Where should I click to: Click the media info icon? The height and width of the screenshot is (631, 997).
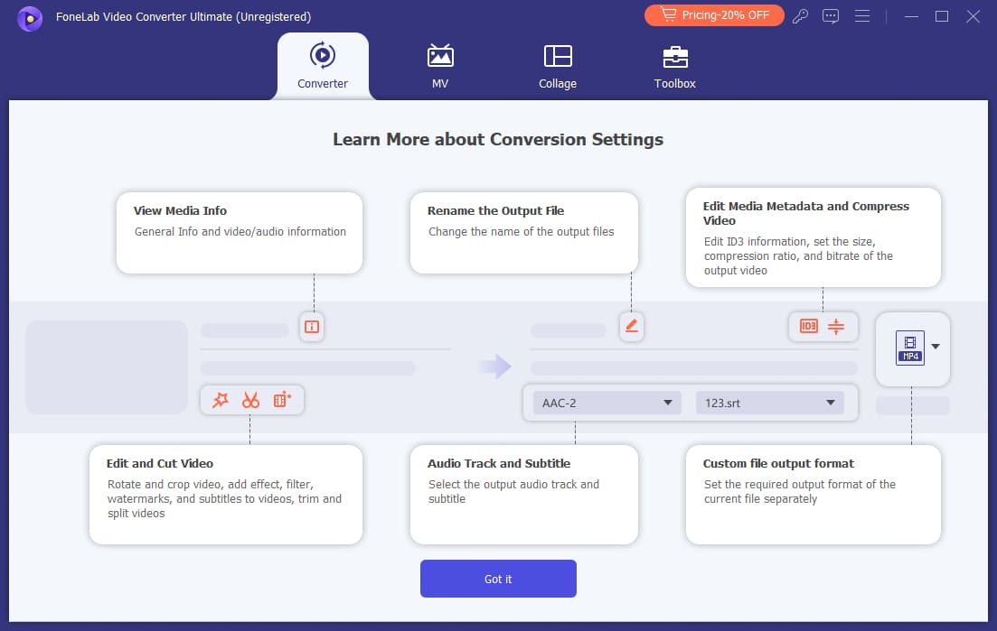click(x=312, y=327)
